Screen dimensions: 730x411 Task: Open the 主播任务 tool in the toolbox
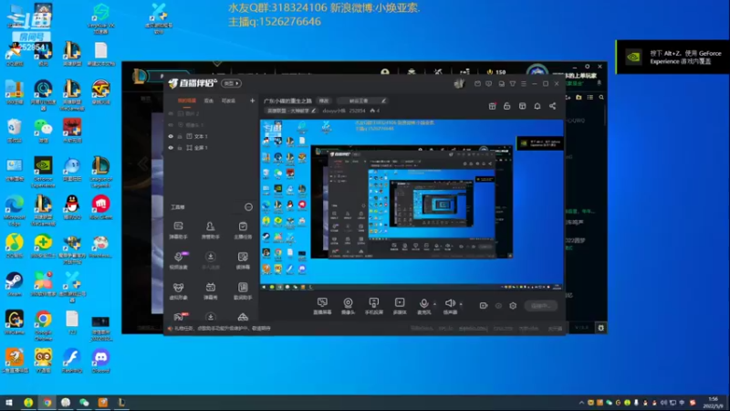pyautogui.click(x=243, y=230)
